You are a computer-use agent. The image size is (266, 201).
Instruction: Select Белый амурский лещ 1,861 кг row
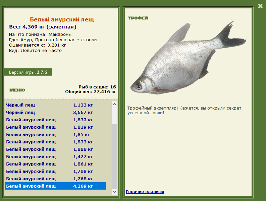pos(55,164)
